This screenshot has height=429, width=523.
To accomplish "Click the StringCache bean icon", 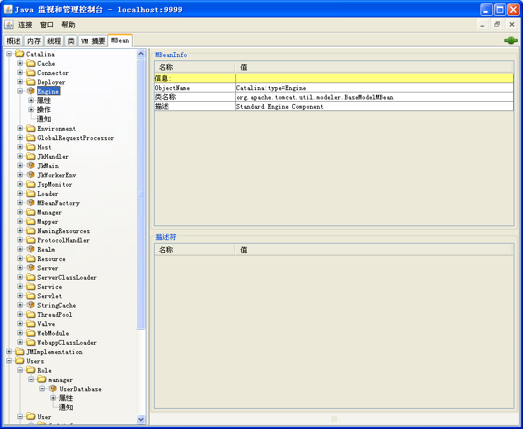I will [31, 305].
